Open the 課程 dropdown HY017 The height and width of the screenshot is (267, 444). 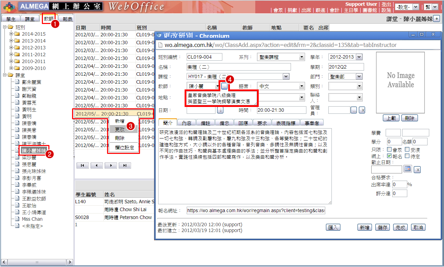click(238, 77)
